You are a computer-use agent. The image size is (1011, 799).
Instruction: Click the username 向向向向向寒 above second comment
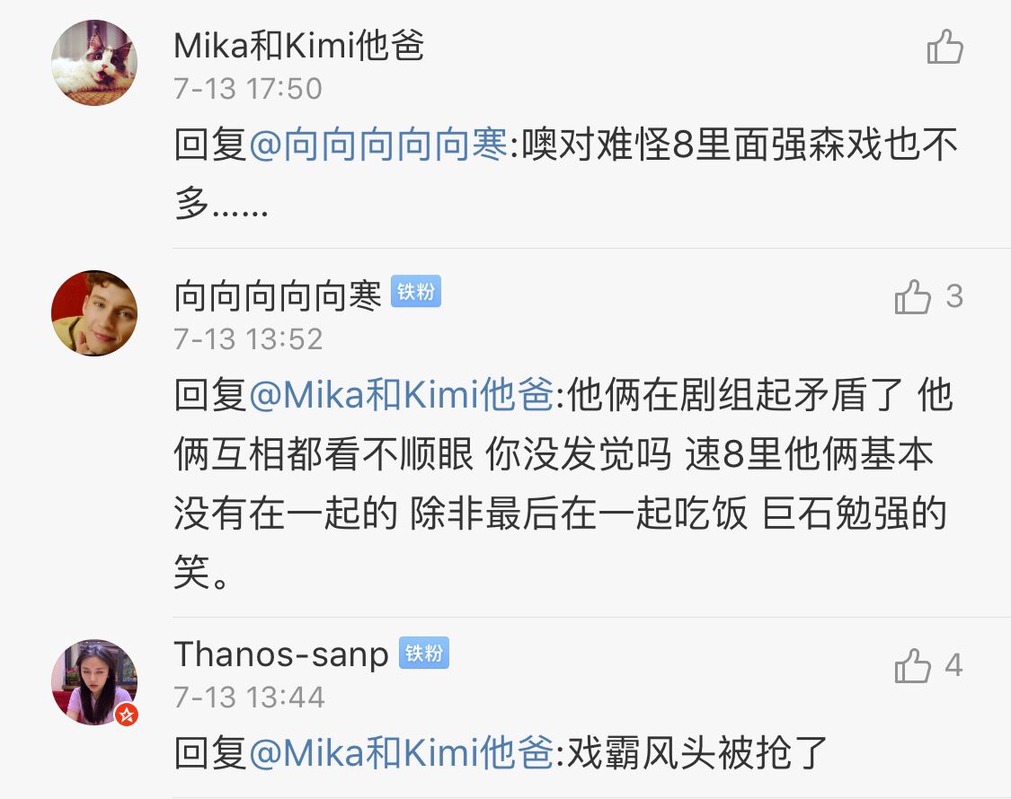coord(278,295)
